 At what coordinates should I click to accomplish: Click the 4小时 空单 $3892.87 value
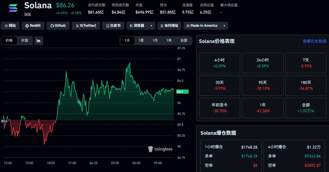(312, 165)
